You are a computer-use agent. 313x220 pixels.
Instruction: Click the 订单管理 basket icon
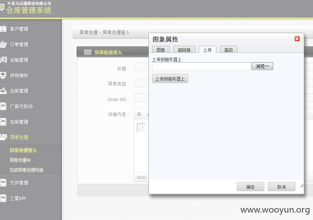click(3, 44)
